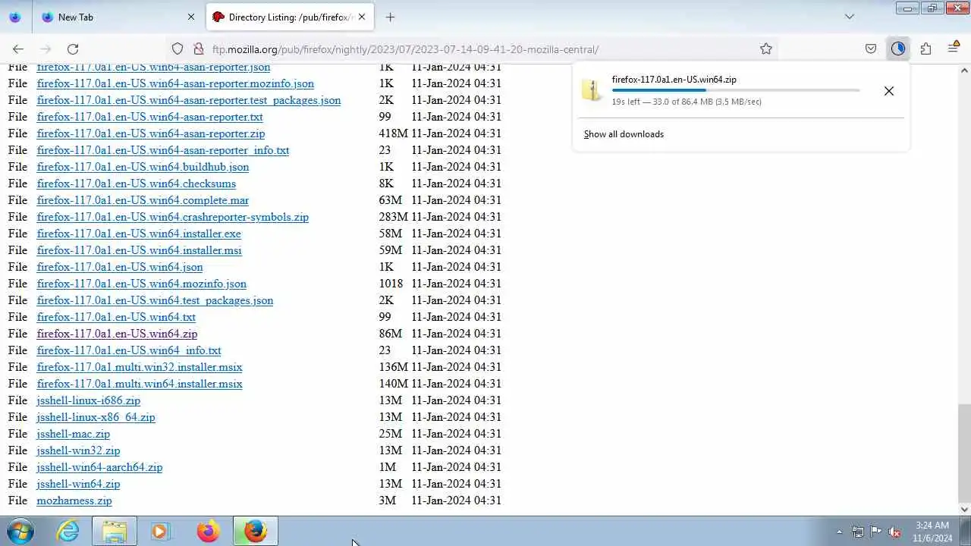
Task: Click the network tray icon
Action: click(858, 532)
